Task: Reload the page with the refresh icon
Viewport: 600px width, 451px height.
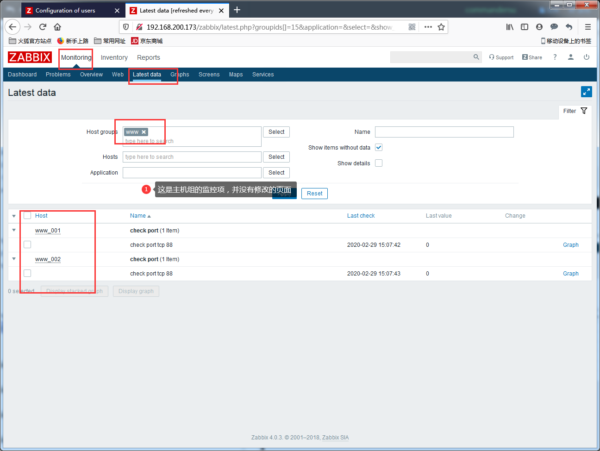Action: tap(43, 27)
